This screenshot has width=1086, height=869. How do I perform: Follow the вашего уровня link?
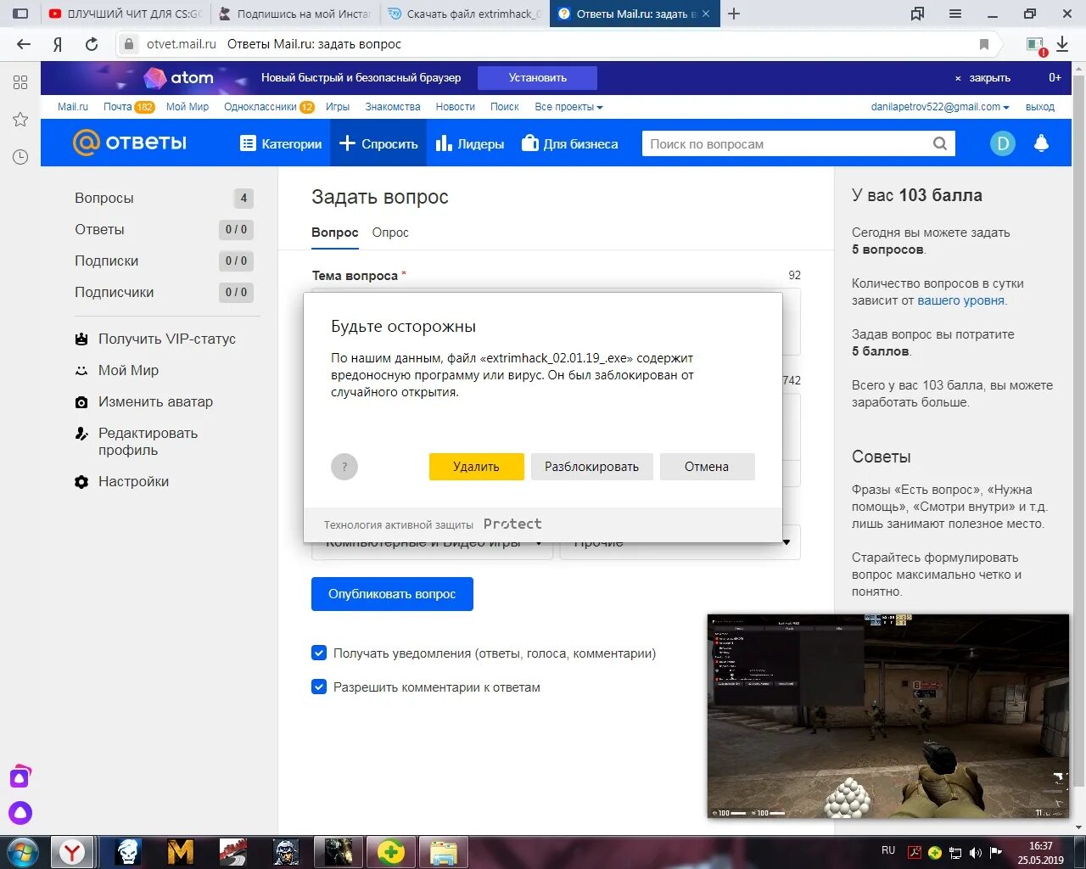coord(961,300)
